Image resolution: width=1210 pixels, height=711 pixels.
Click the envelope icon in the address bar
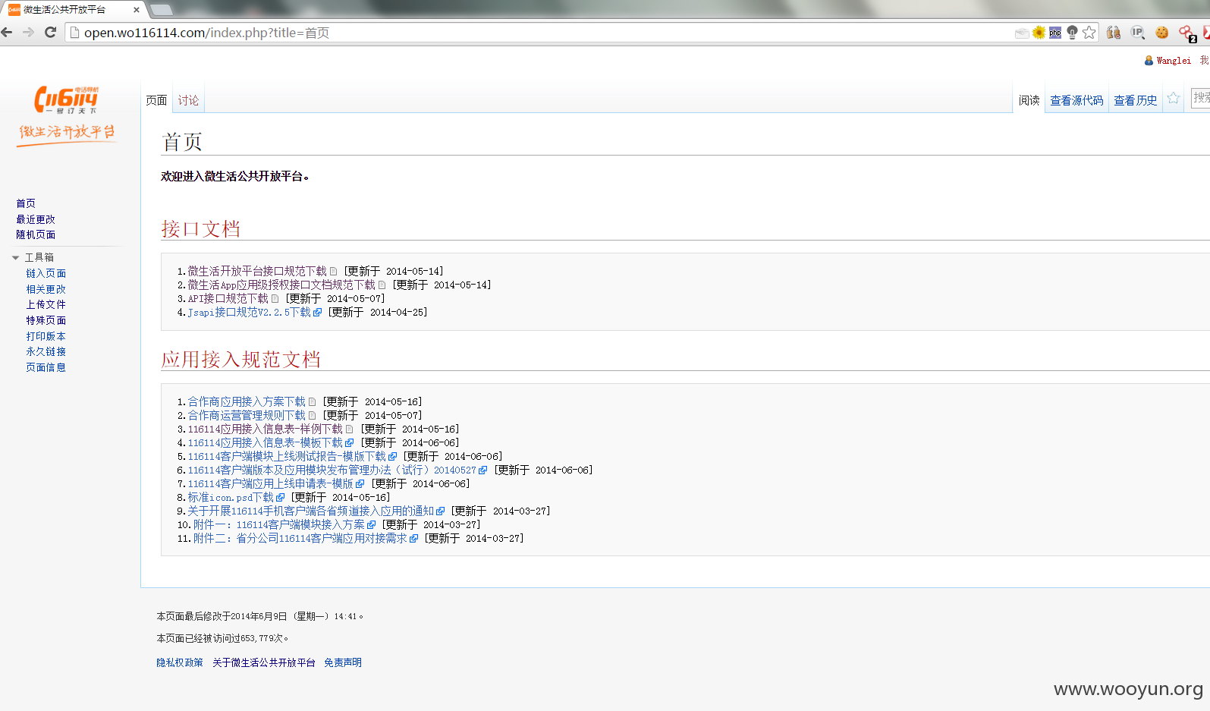1022,33
